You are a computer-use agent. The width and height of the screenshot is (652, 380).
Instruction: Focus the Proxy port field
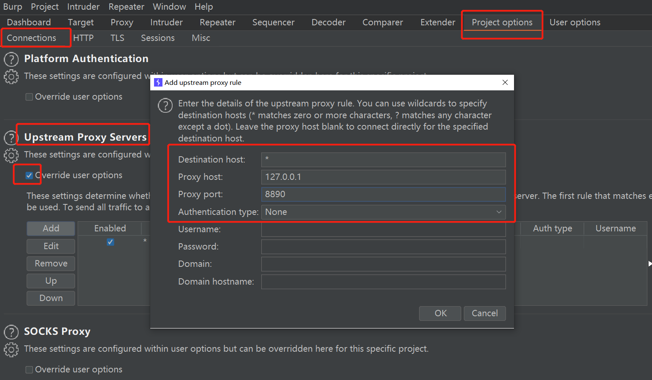click(x=384, y=194)
